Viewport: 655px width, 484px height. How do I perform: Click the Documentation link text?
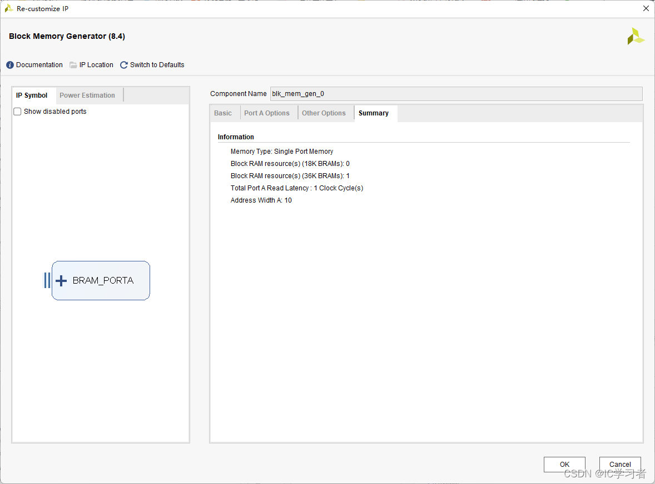39,65
